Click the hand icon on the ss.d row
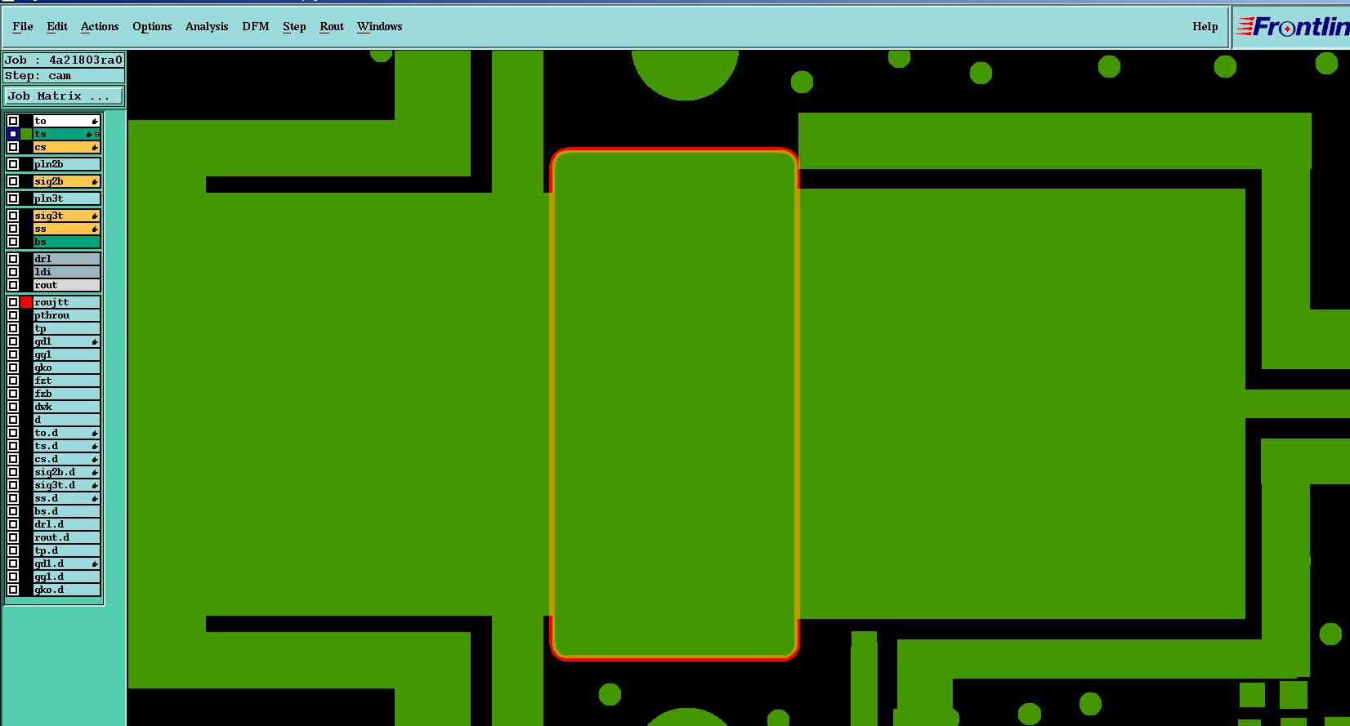 pyautogui.click(x=95, y=498)
